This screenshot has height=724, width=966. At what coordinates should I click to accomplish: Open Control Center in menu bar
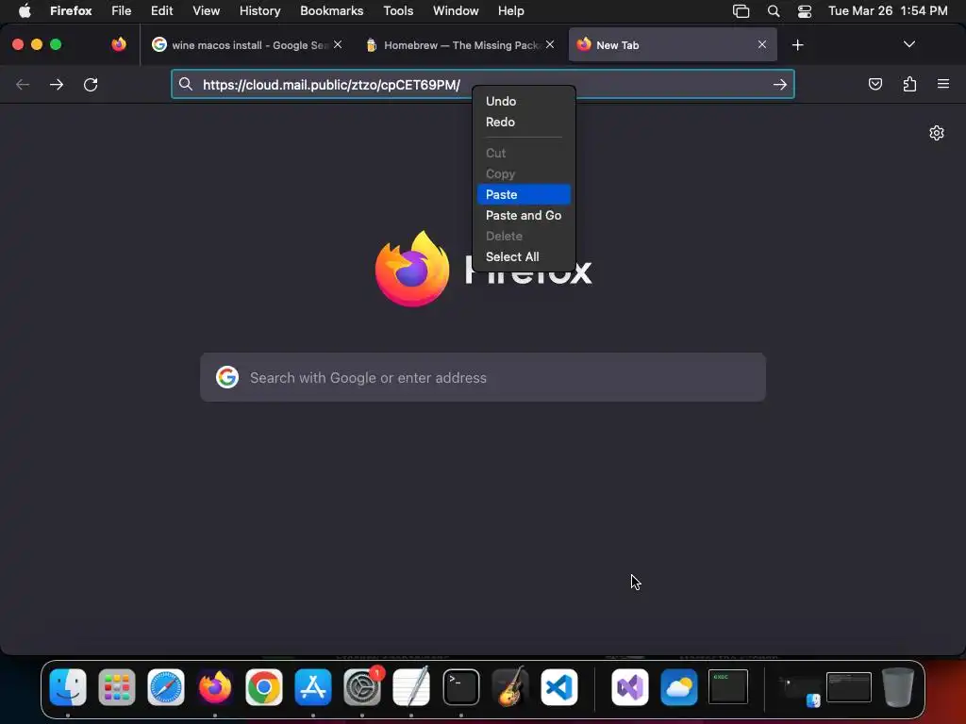pos(805,11)
